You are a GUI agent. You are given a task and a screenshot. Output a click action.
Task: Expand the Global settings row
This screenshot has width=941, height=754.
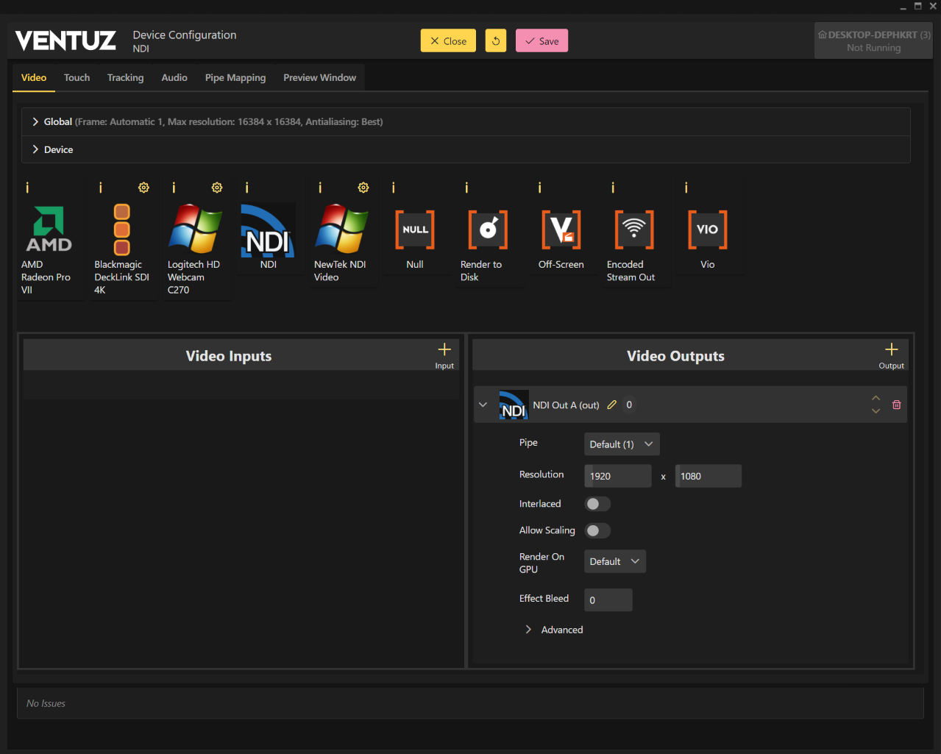[x=35, y=122]
